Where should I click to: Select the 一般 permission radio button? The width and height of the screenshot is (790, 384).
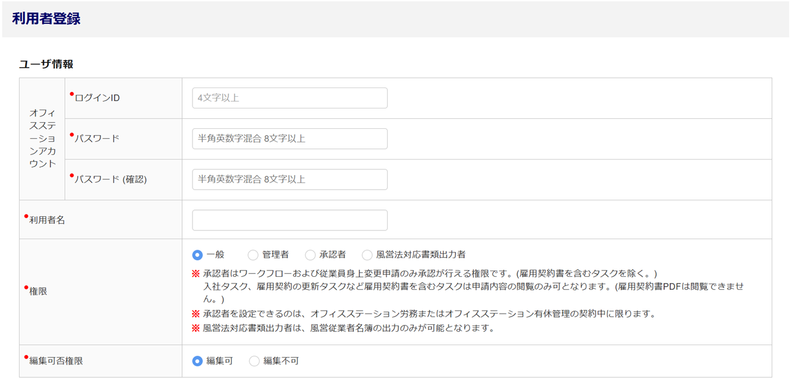pyautogui.click(x=197, y=255)
